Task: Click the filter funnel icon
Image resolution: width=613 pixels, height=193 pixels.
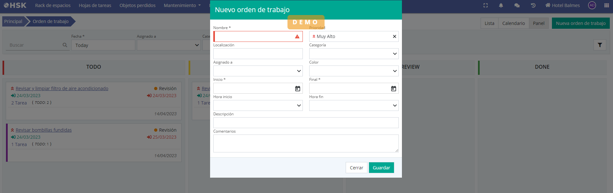Action: pyautogui.click(x=600, y=45)
